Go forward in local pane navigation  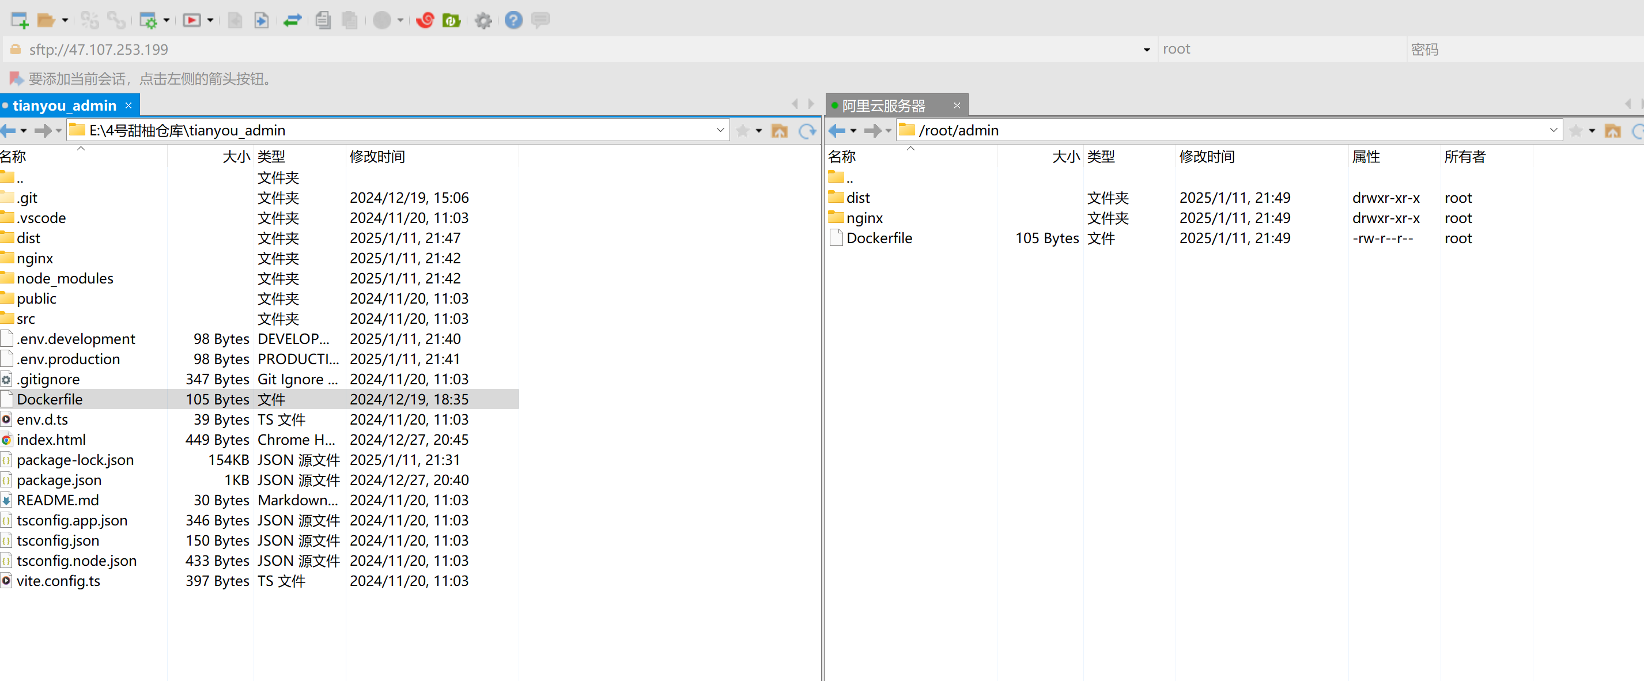click(43, 131)
